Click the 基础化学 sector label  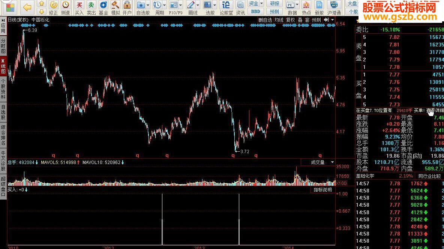point(365,176)
